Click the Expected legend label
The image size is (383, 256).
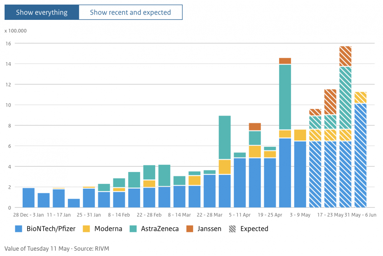pos(254,229)
